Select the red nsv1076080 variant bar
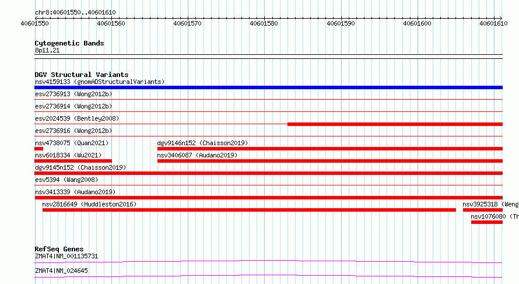Image resolution: width=519 pixels, height=284 pixels. 487,222
